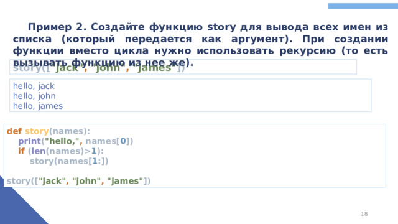Click the recursive call "story(names[1:])"
This screenshot has width=398, height=224.
(69, 161)
